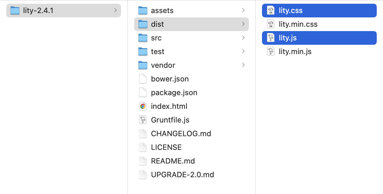This screenshot has width=383, height=194.
Task: Expand the test folder chevron
Action: point(243,52)
